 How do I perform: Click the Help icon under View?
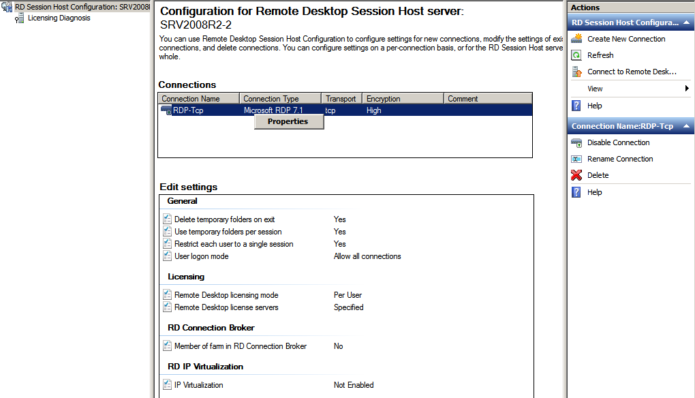point(576,106)
